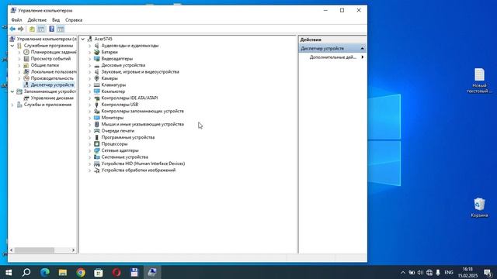Click the volume speaker tray icon

pos(420,272)
